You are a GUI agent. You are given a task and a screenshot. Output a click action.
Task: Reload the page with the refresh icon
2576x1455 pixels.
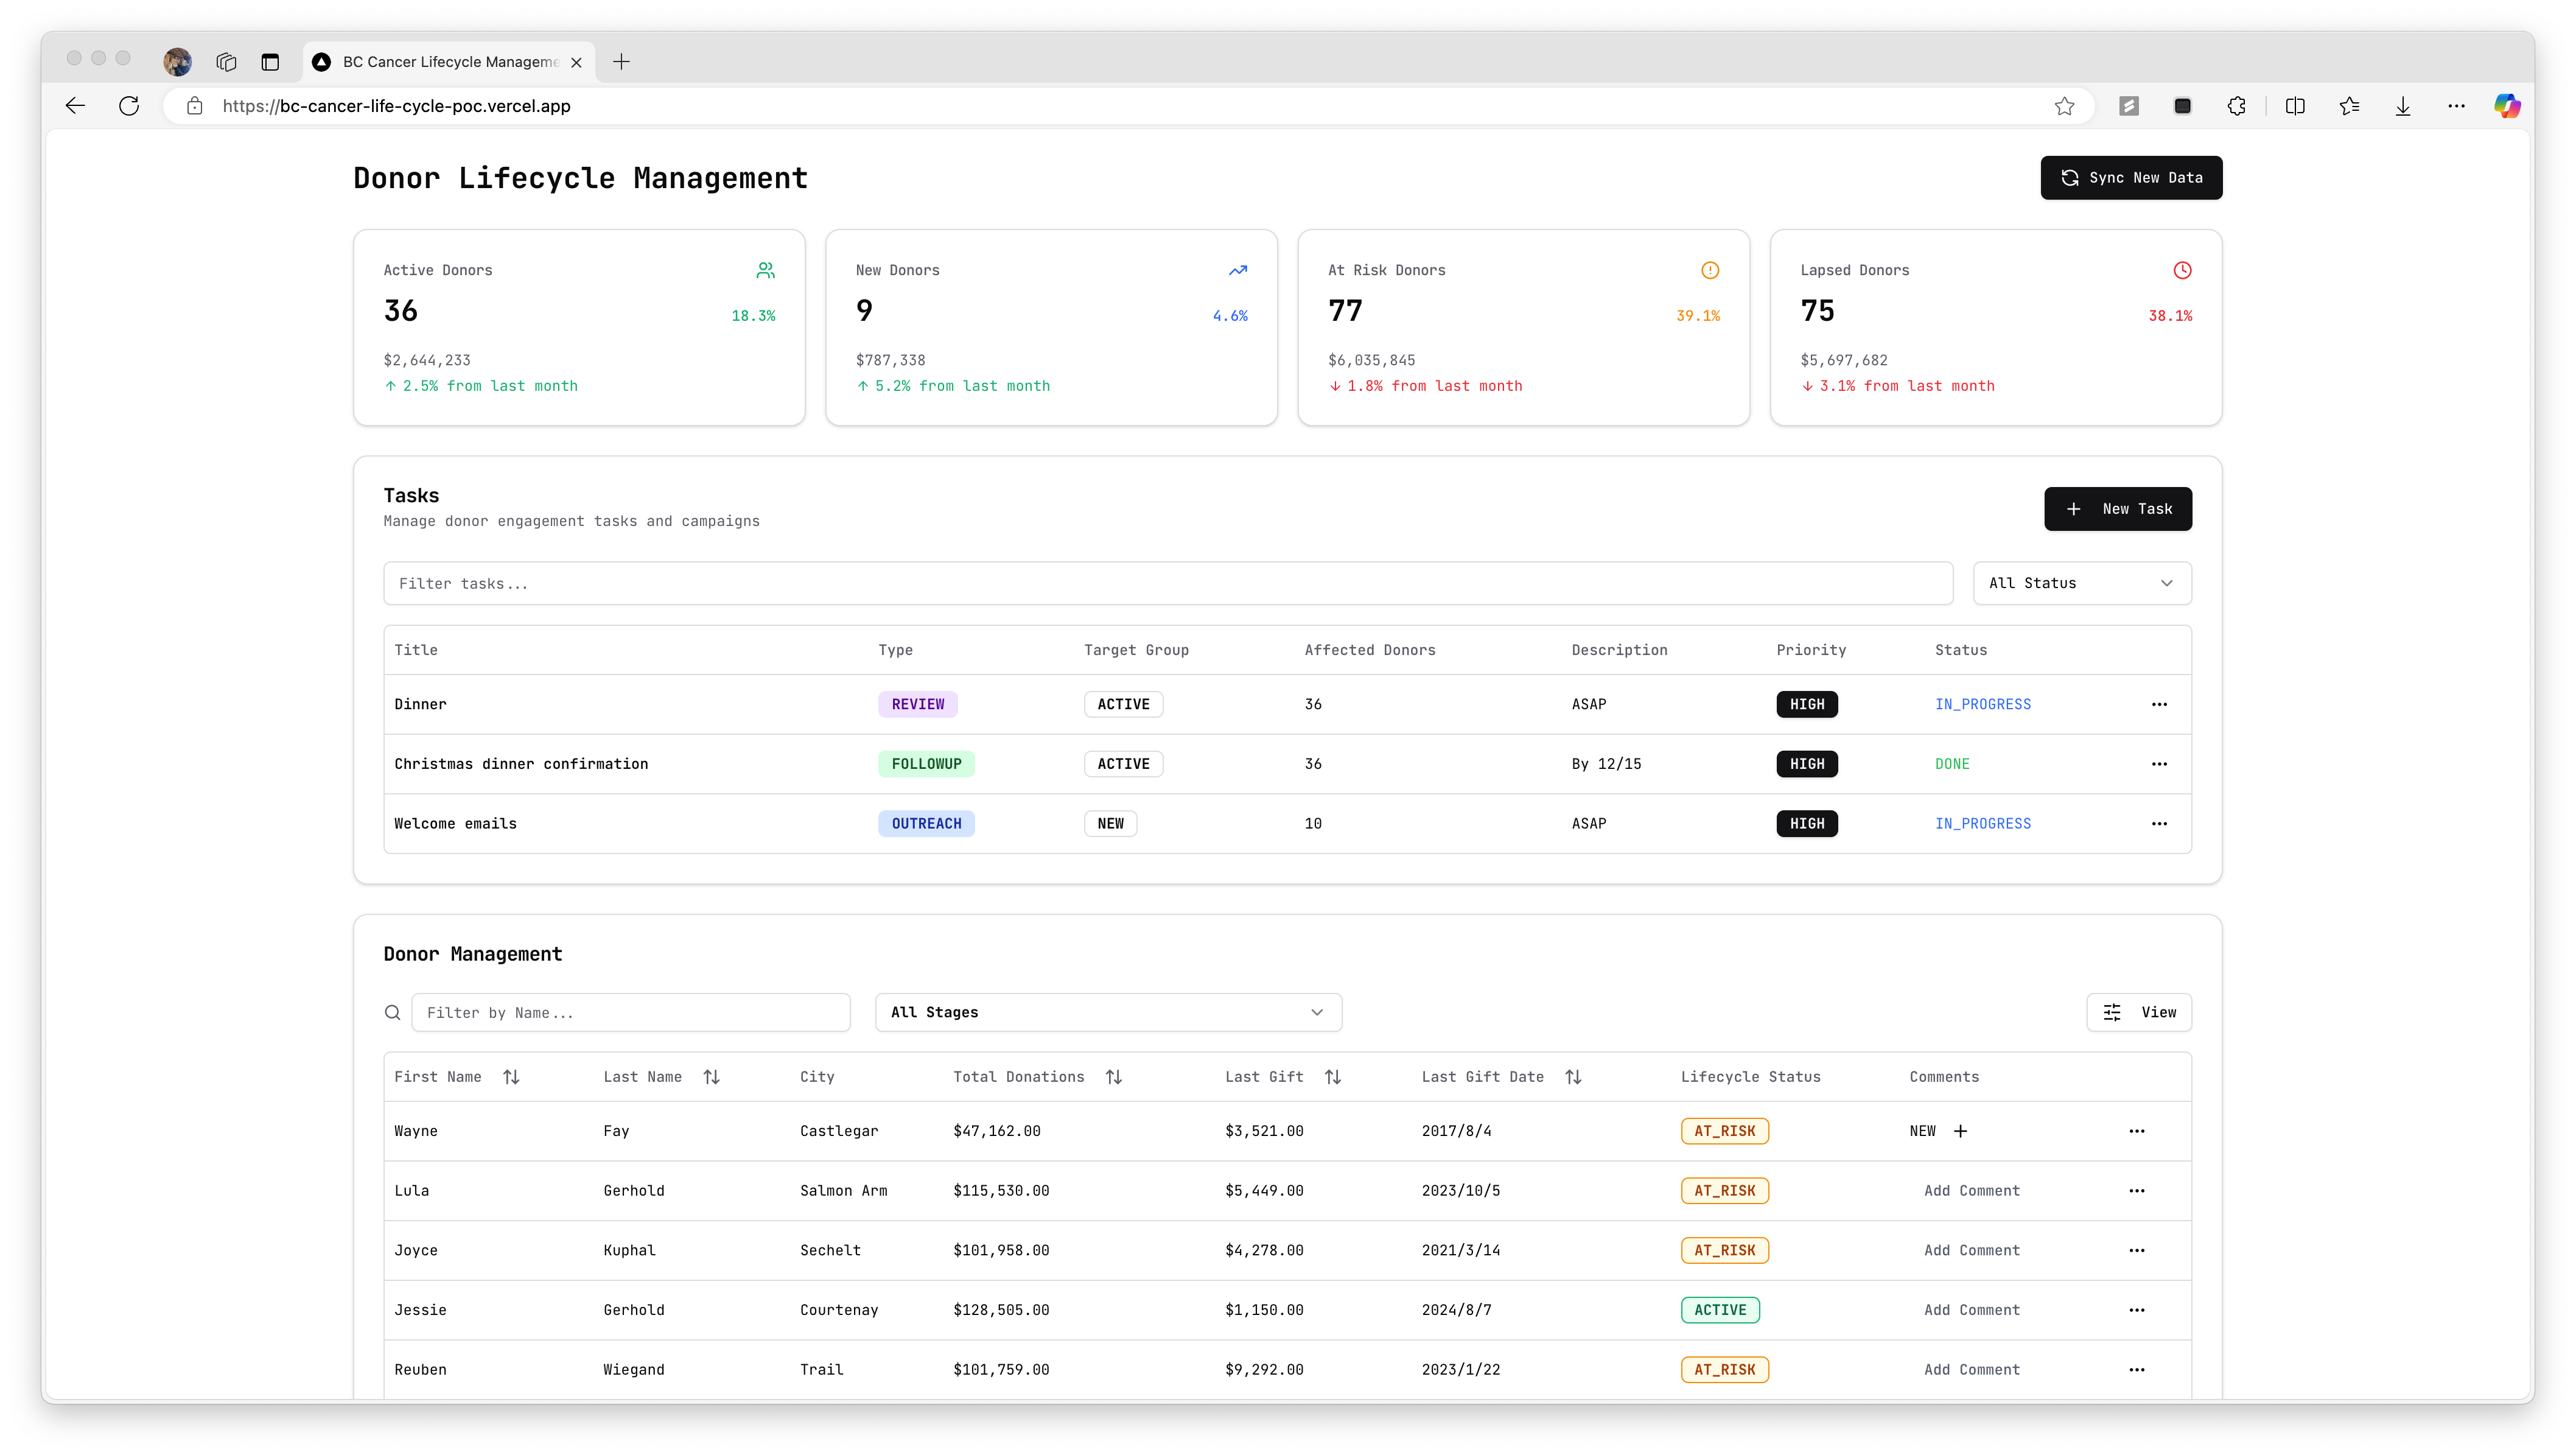(129, 106)
